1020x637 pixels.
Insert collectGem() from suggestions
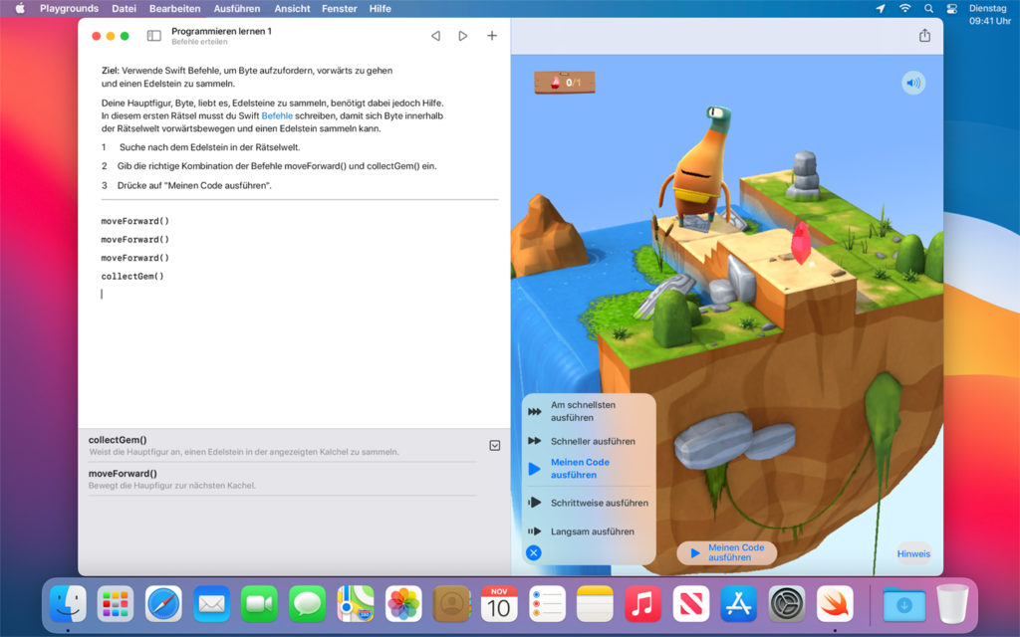pyautogui.click(x=282, y=445)
